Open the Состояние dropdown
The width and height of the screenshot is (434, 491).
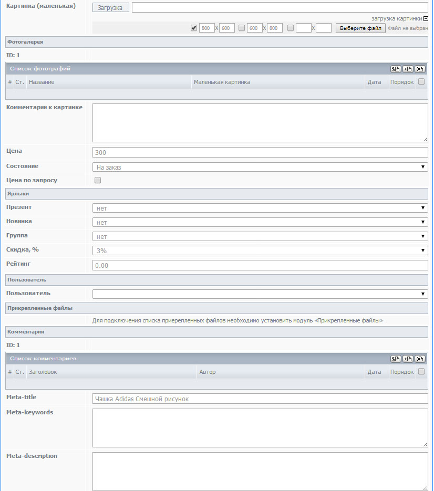coord(260,167)
